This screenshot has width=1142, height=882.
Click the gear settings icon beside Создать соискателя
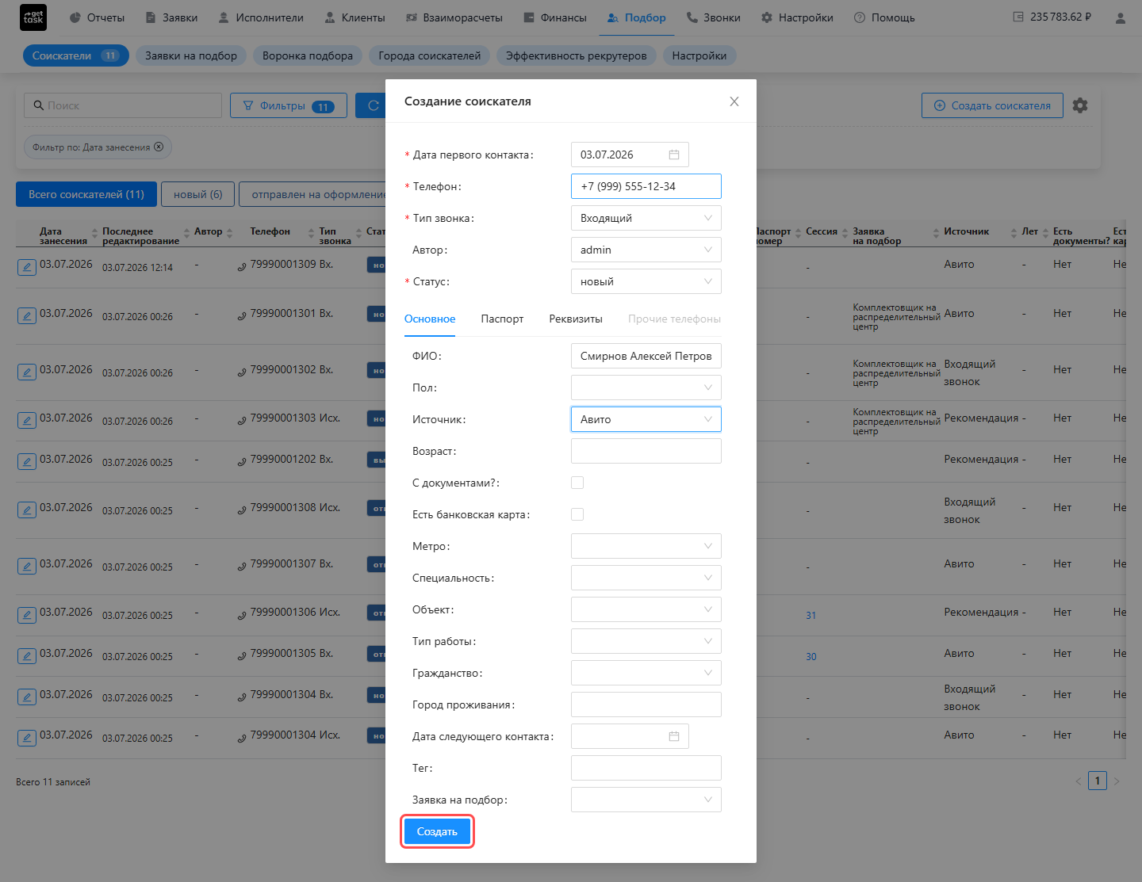(1080, 105)
